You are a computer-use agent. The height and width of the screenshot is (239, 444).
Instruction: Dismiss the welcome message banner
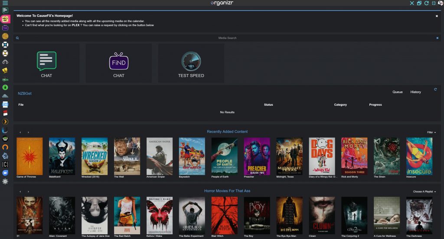click(437, 16)
